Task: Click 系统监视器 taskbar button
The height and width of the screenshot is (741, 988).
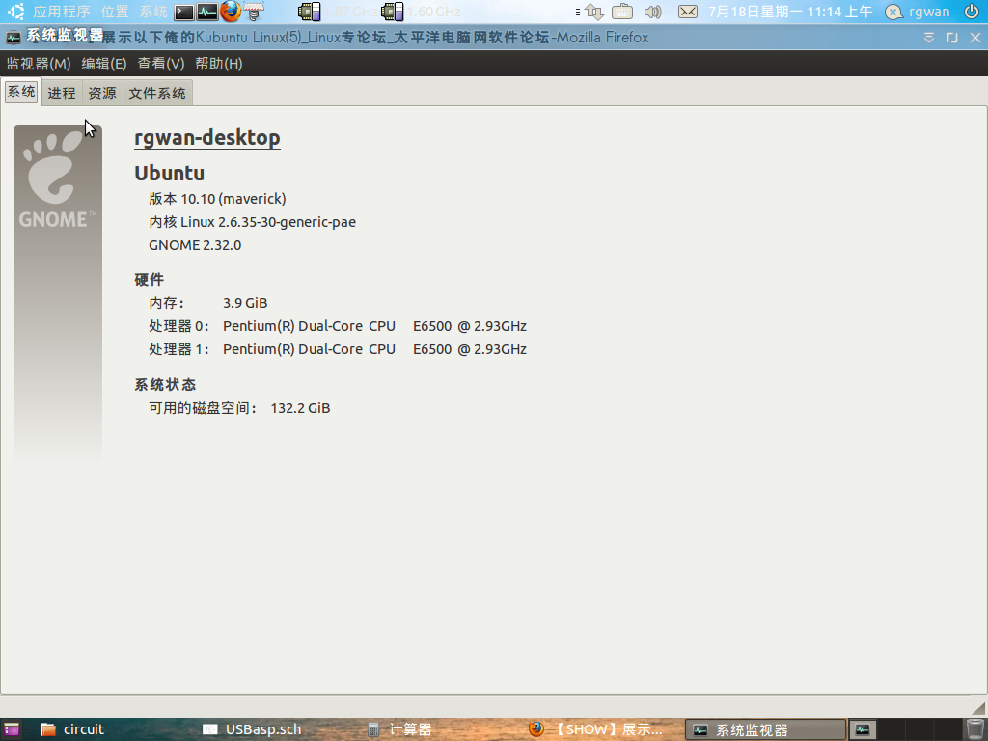Action: [765, 729]
